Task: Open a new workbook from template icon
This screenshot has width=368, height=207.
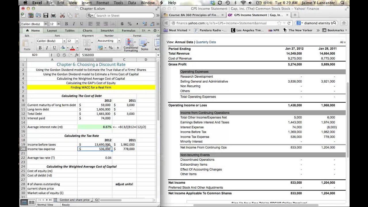Action: point(31,16)
